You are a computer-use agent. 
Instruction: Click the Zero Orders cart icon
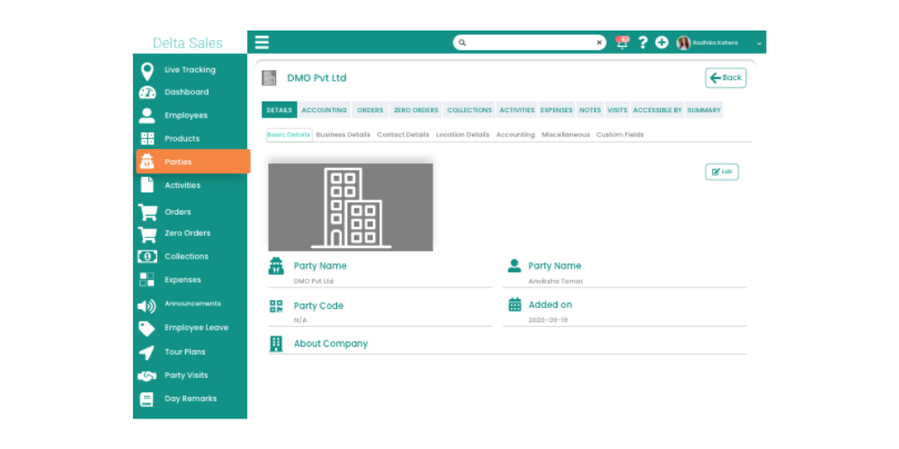point(147,234)
